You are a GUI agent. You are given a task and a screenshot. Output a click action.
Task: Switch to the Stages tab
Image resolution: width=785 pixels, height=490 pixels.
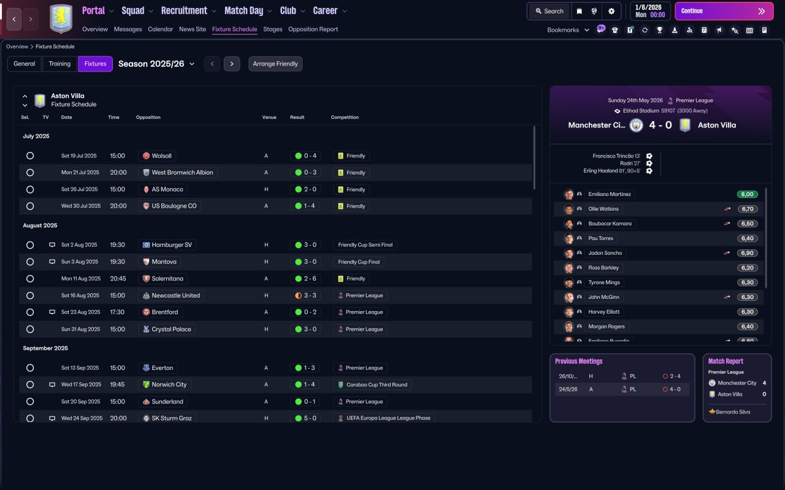273,29
